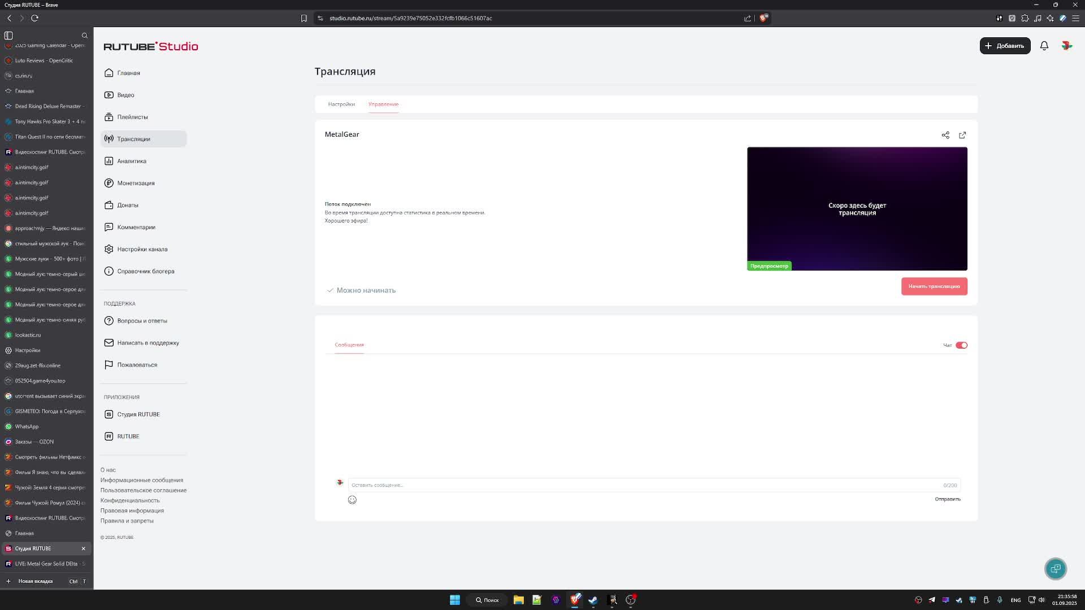Open Brave Shields icon in address bar
The width and height of the screenshot is (1085, 610).
tap(763, 18)
